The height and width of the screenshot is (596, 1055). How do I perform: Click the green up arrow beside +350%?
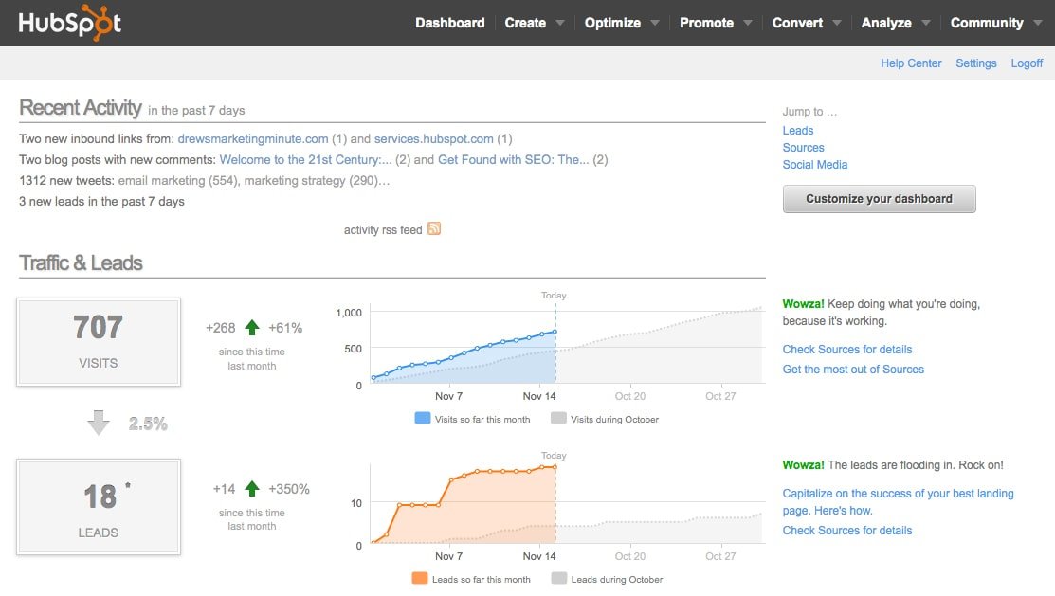coord(251,487)
